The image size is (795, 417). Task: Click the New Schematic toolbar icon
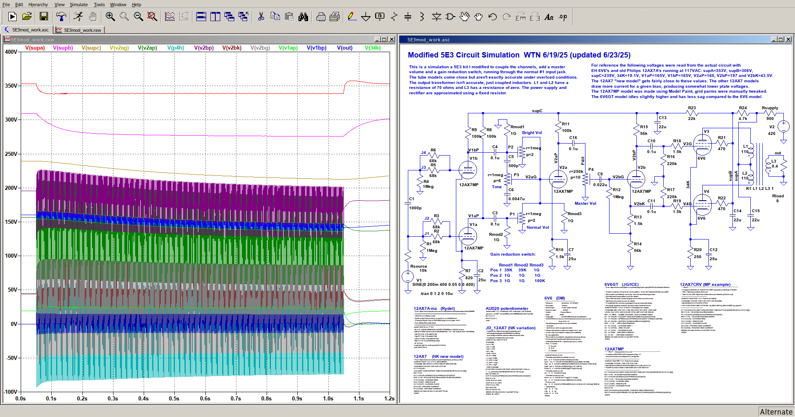12,17
